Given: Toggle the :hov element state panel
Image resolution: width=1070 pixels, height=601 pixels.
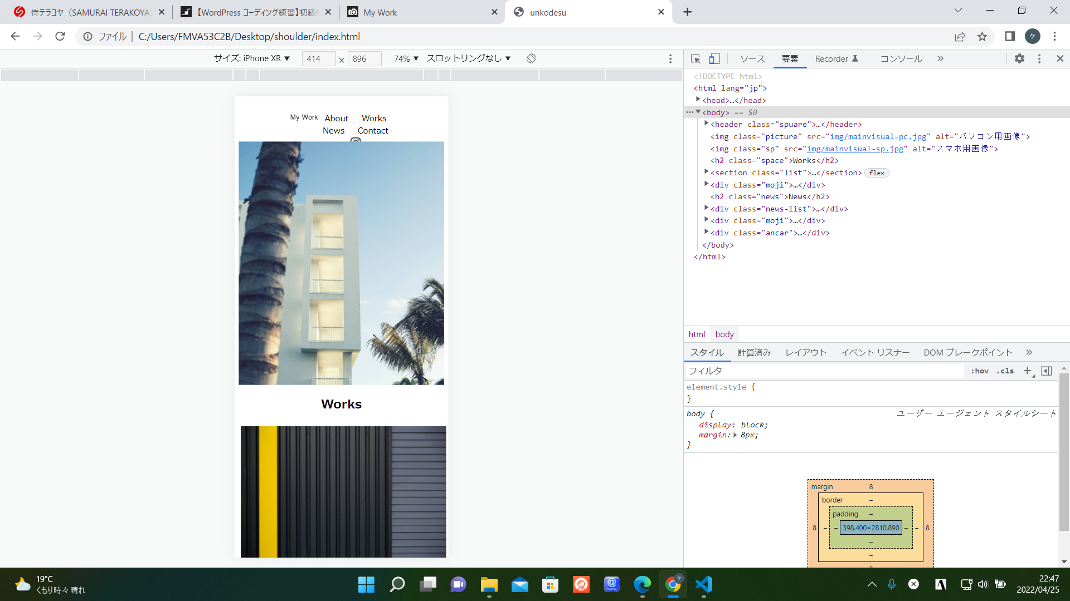Looking at the screenshot, I should (979, 371).
